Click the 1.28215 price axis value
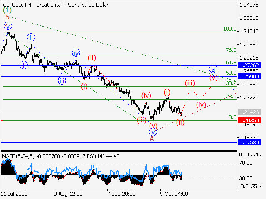This screenshot has height=199, width=266. [x=249, y=58]
